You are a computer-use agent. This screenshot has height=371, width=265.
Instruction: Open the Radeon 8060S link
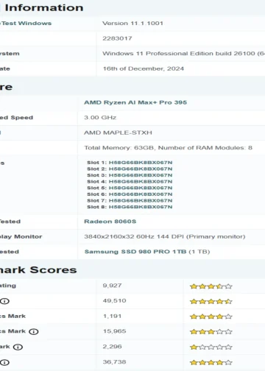coord(110,222)
